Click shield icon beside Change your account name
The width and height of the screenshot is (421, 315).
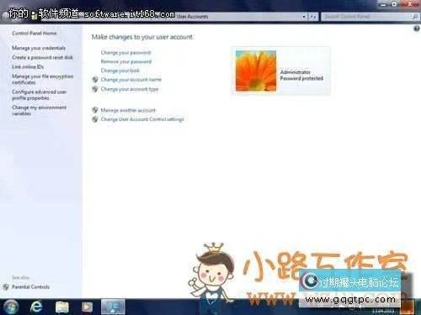(x=95, y=80)
